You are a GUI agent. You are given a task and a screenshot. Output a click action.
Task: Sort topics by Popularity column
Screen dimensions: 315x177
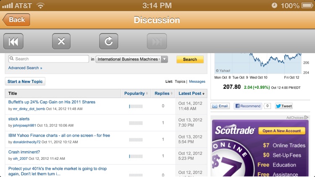coord(136,93)
